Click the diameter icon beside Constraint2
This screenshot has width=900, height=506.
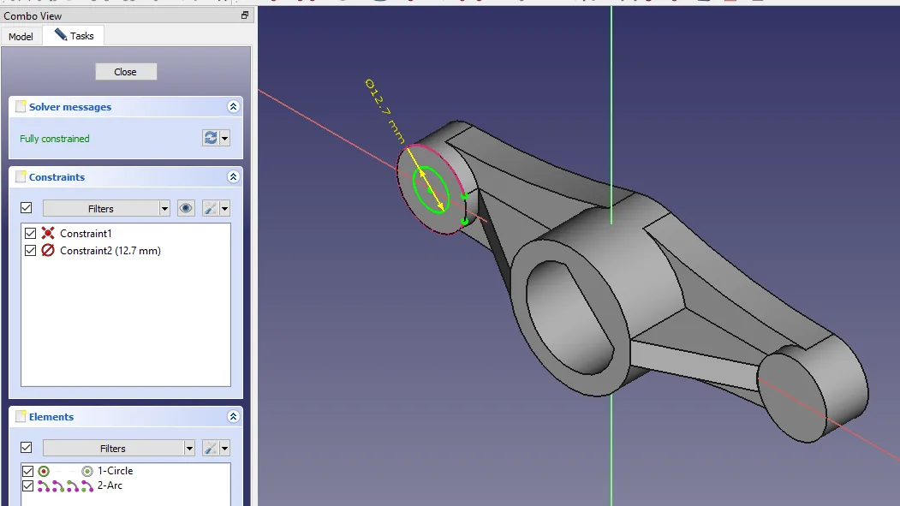[x=48, y=251]
